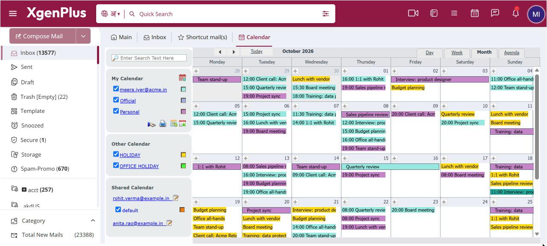
Task: Click the add calendar icon beside My Calendar
Action: click(182, 78)
